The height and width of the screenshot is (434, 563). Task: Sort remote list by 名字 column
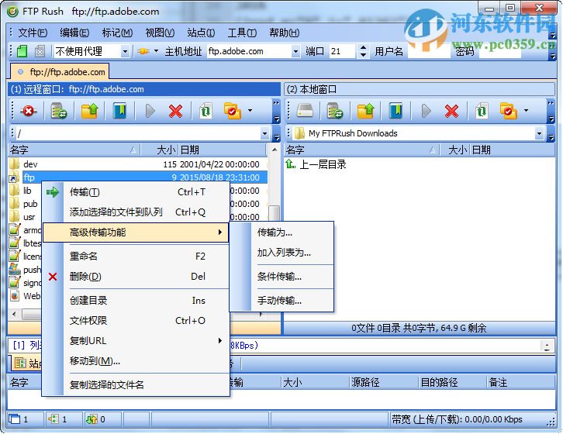pos(74,150)
